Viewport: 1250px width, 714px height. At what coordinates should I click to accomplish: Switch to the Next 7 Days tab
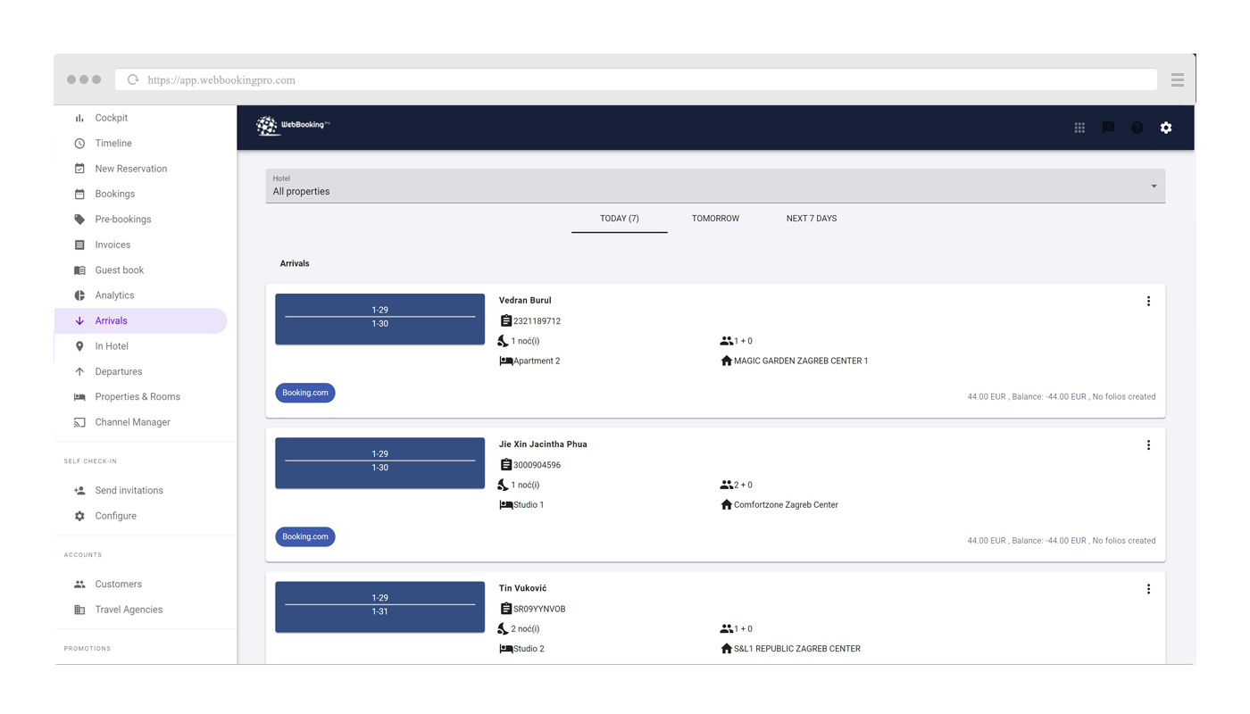coord(811,219)
